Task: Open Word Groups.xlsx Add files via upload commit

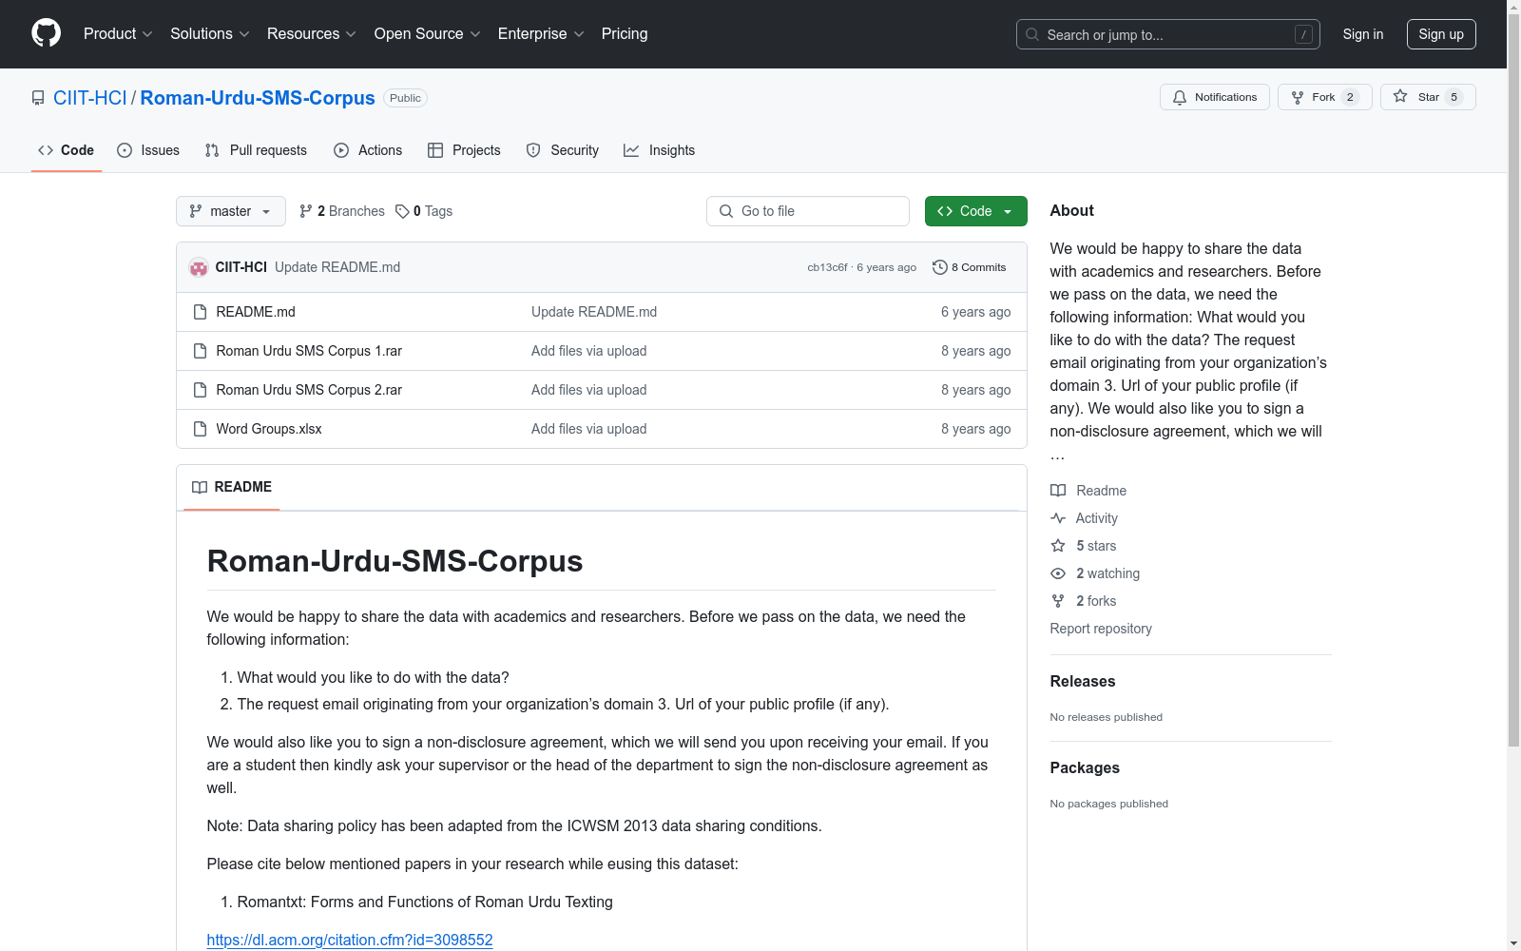Action: click(589, 429)
